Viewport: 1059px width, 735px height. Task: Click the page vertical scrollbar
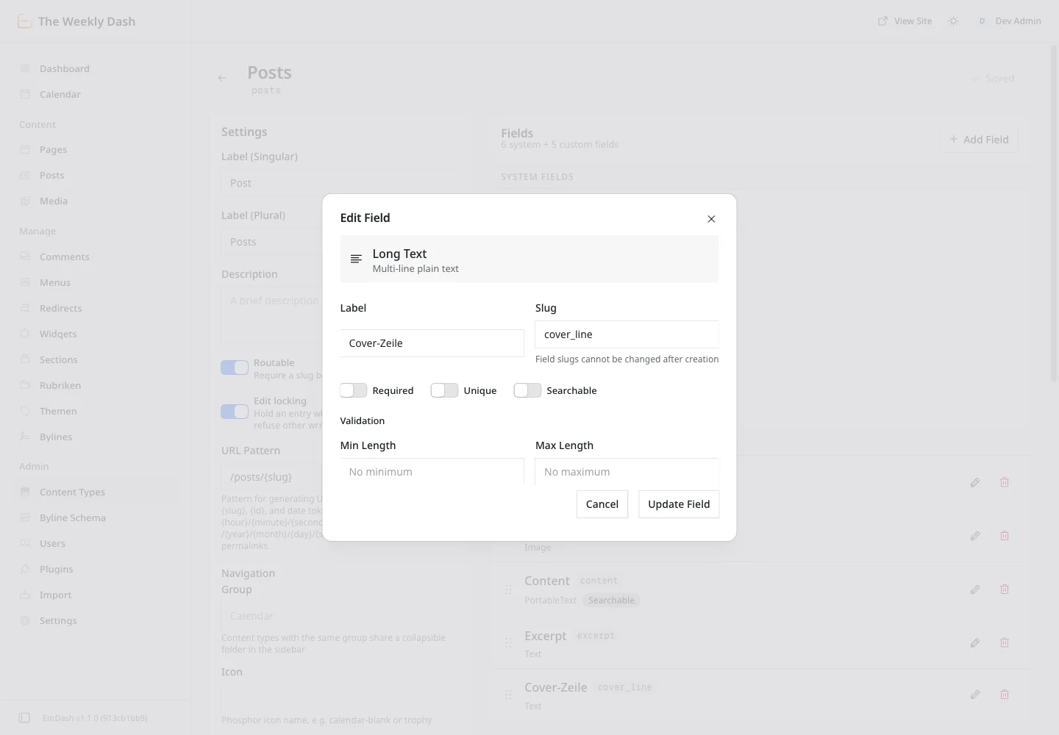1054,213
